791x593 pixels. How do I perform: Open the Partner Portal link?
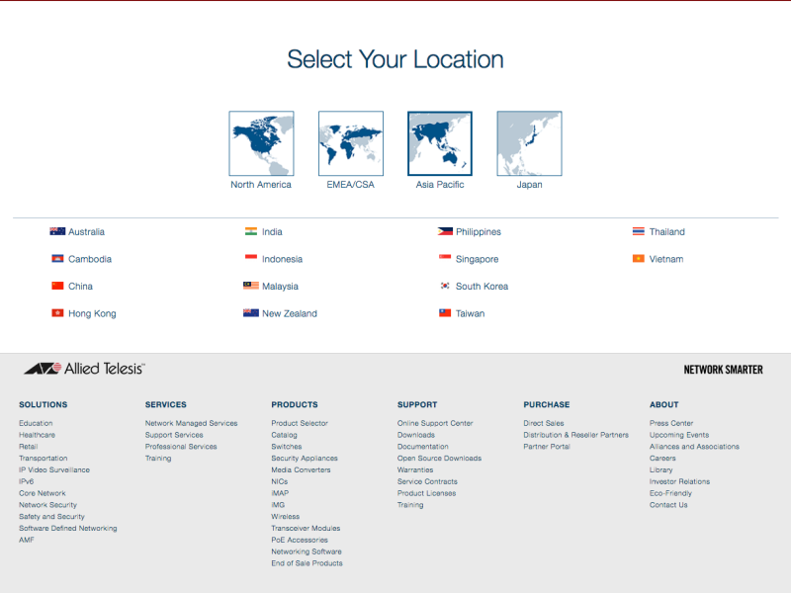click(x=547, y=447)
